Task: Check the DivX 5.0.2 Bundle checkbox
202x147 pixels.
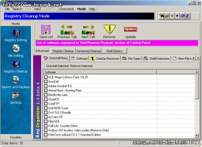Action: (46, 112)
